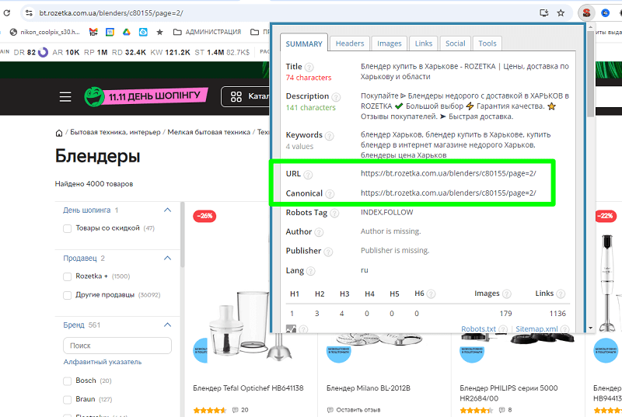This screenshot has width=622, height=417.
Task: Bookmark this page with the star icon
Action: pos(561,12)
